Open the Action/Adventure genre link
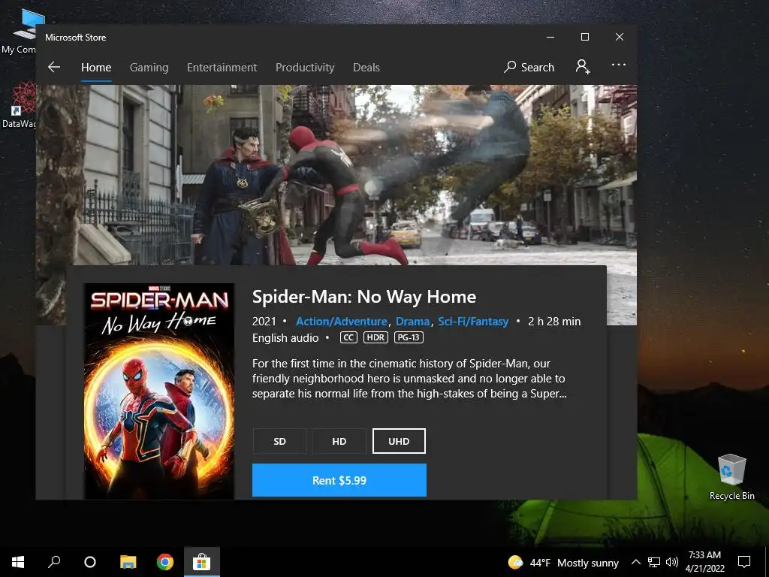 point(342,322)
